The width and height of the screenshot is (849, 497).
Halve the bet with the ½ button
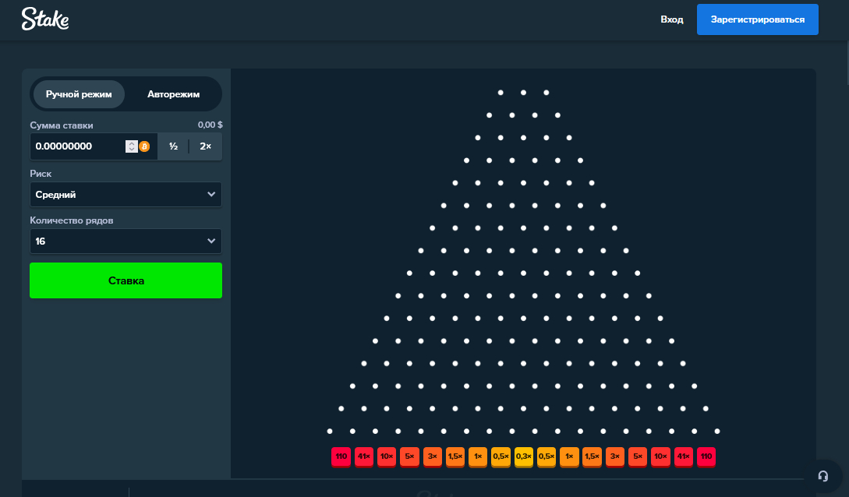pos(172,146)
